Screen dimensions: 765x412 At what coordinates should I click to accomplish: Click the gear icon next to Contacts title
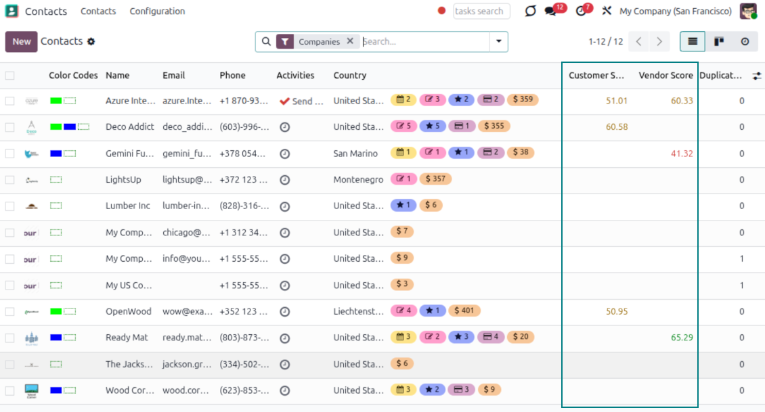pyautogui.click(x=91, y=41)
